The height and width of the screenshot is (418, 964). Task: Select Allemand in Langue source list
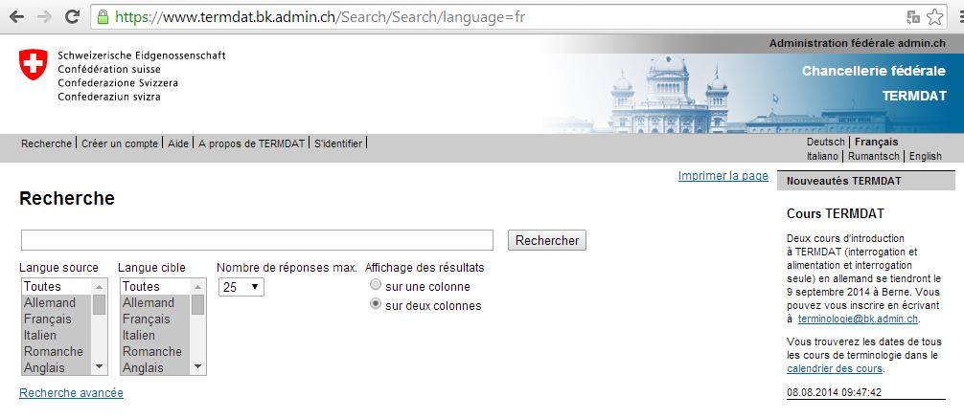tap(57, 302)
